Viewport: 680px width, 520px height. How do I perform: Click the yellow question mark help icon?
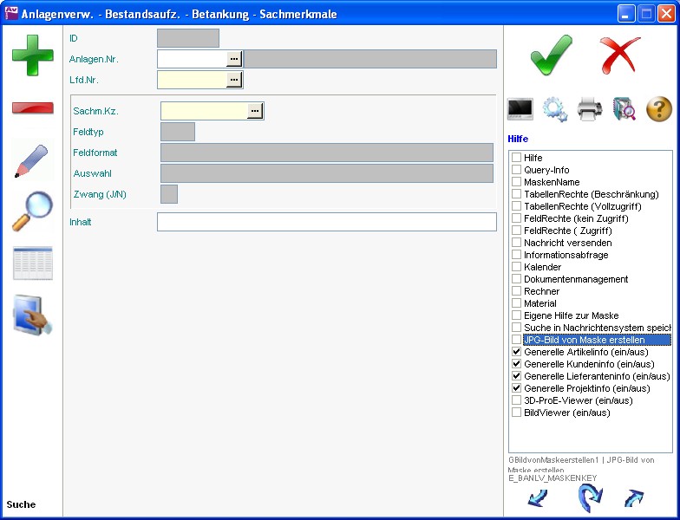click(x=659, y=109)
